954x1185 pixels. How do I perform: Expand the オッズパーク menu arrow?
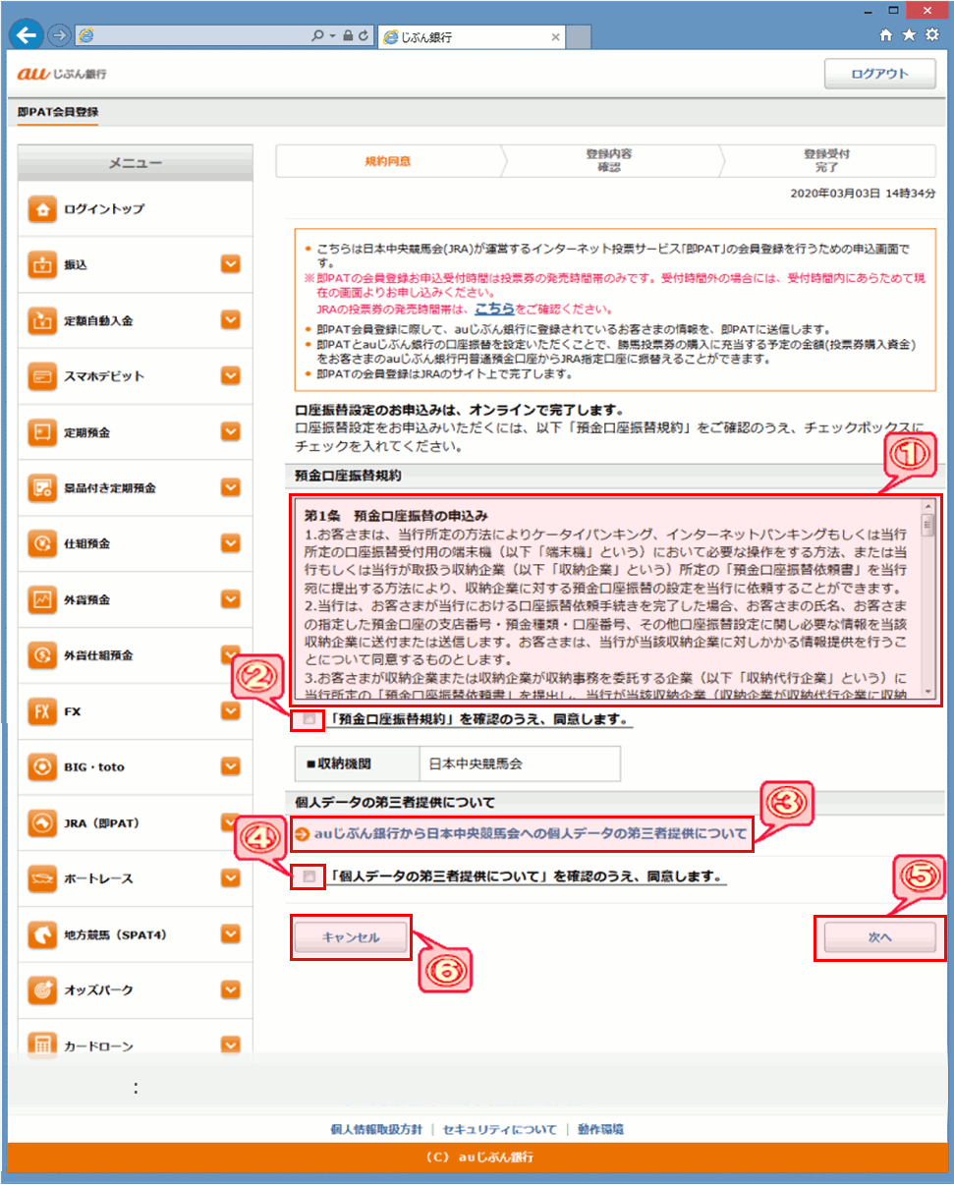tap(231, 989)
